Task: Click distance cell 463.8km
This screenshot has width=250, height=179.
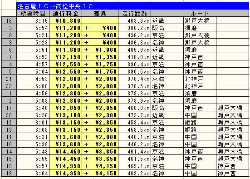Action: [x=135, y=20]
